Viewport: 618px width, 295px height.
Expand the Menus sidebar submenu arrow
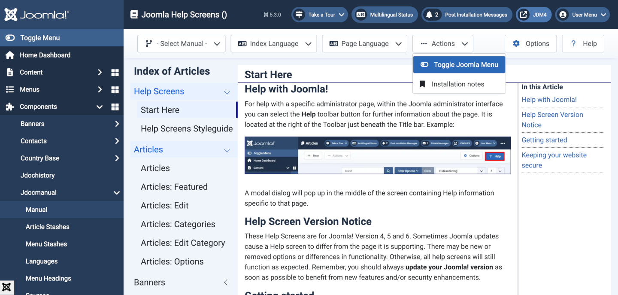pos(100,89)
